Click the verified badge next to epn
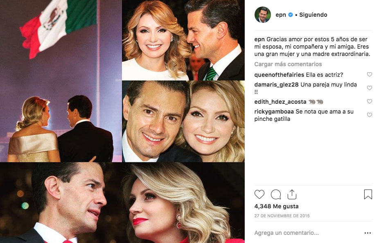Screen dimensions: 381x243 (x=291, y=15)
